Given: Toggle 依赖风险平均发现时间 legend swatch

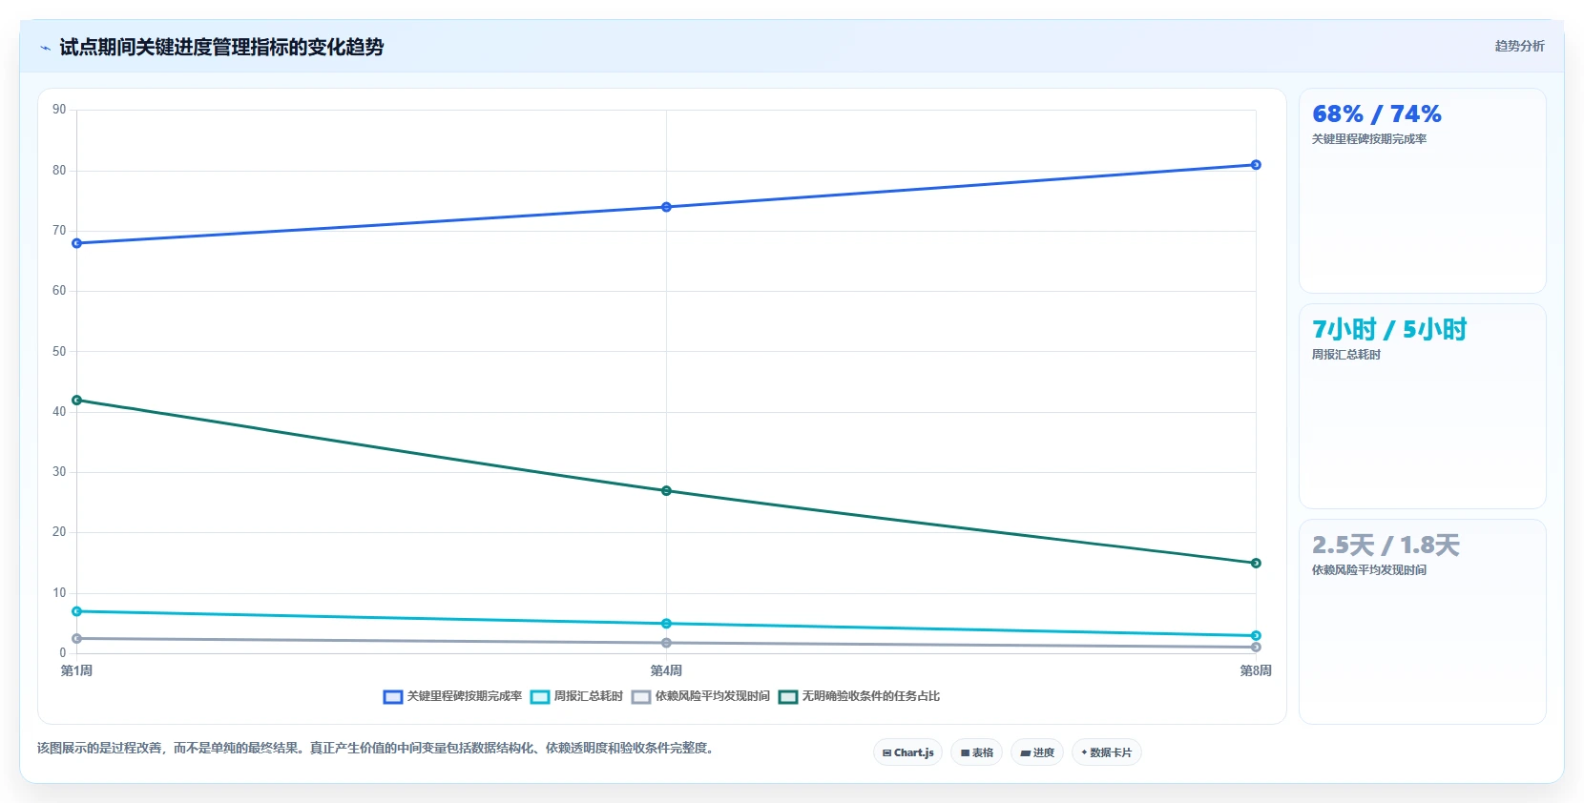Looking at the screenshot, I should click(x=641, y=697).
